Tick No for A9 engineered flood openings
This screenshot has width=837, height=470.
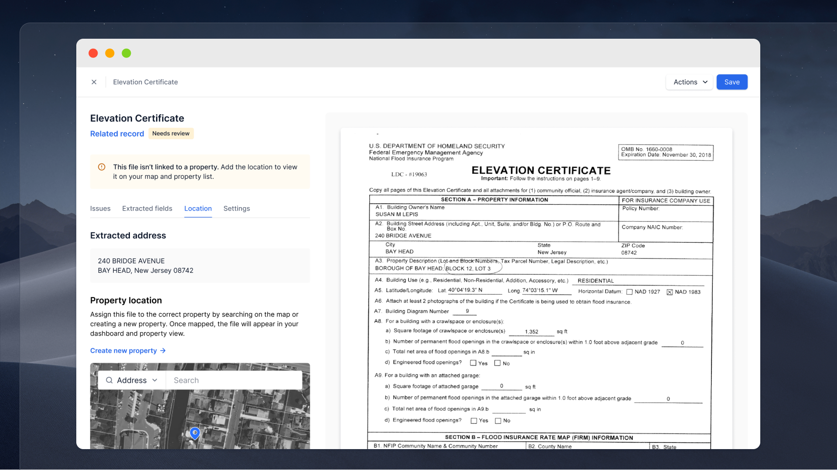click(x=498, y=421)
